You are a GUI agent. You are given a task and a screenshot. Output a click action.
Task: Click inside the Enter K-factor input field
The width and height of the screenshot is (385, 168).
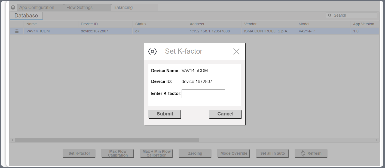[x=203, y=93]
